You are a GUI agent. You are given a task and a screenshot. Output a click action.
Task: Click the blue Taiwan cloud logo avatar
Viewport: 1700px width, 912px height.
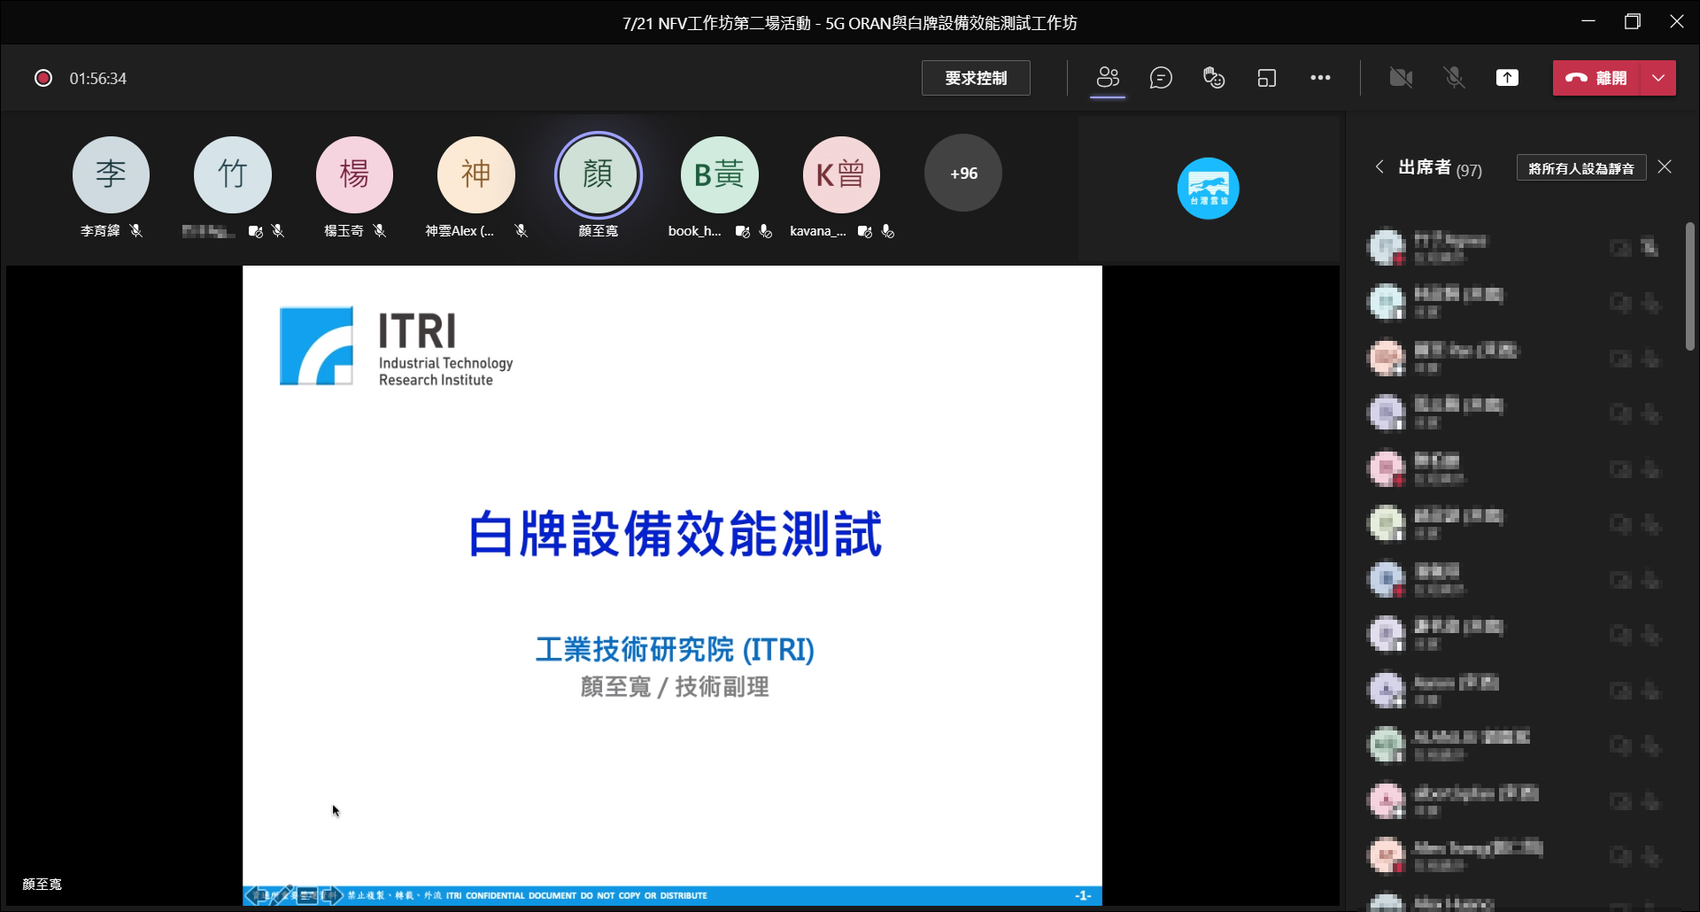point(1208,188)
